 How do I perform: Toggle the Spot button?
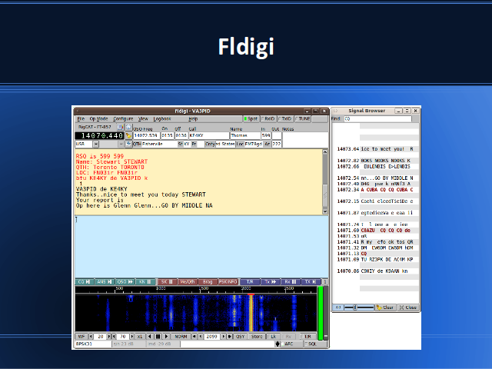(251, 119)
